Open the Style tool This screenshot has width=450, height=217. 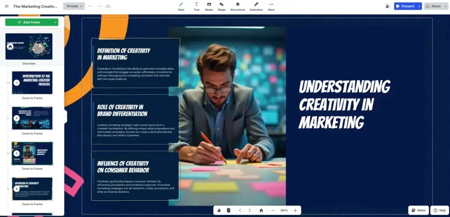[x=181, y=7]
